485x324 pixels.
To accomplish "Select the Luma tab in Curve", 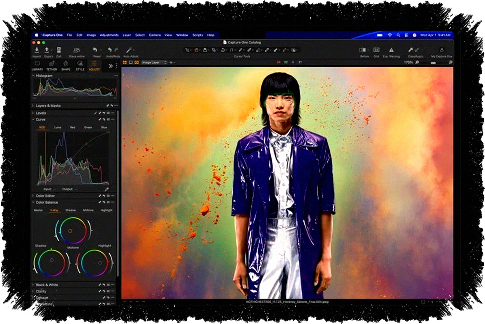I will [x=57, y=127].
